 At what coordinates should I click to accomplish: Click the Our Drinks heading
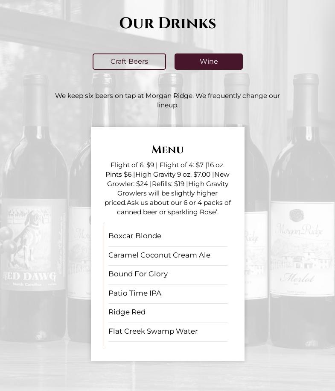167,24
